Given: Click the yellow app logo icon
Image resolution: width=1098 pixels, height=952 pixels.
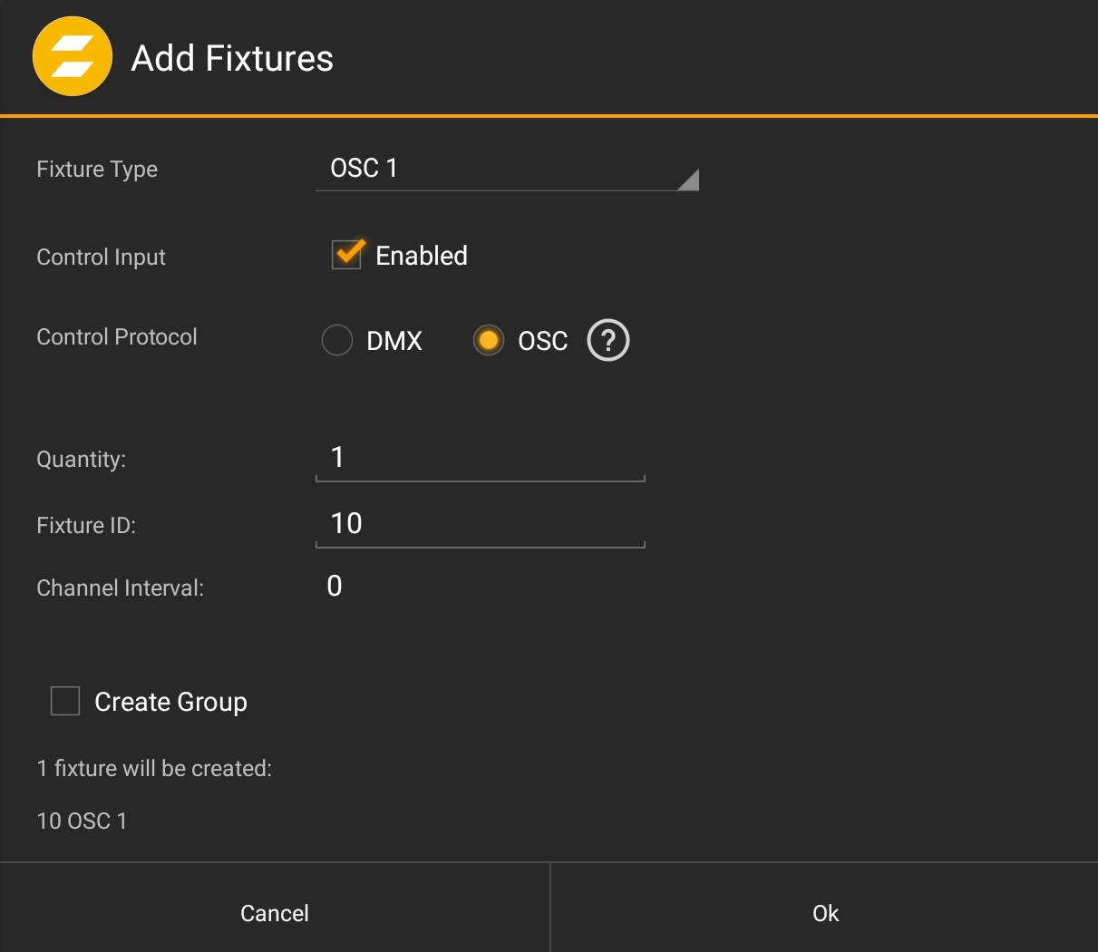Looking at the screenshot, I should 73,56.
